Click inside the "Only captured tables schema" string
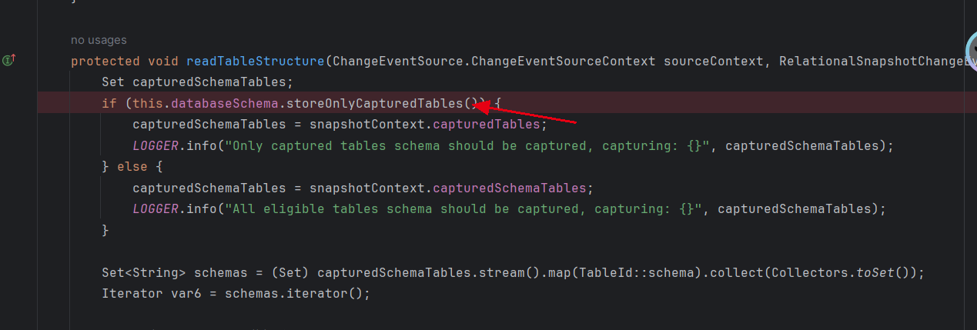Screen dimensions: 977x330 467,145
